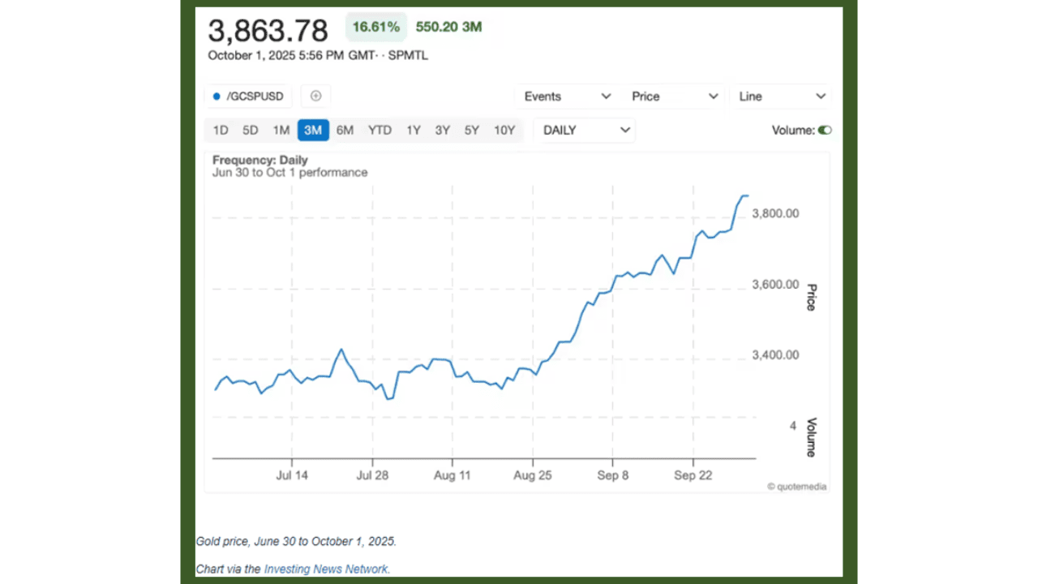Click the Events dropdown chevron
Image resolution: width=1038 pixels, height=584 pixels.
[605, 96]
